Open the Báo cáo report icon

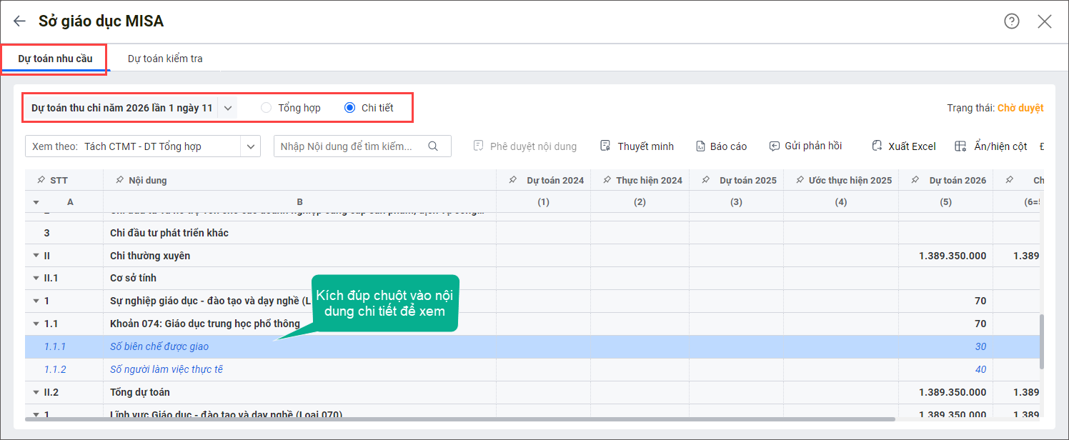click(x=700, y=146)
